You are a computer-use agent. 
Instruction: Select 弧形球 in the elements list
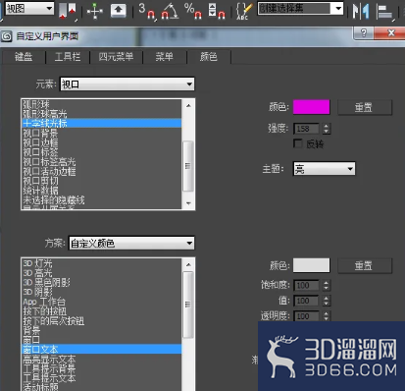tap(102, 104)
